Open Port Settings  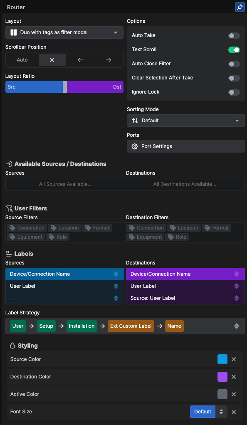coord(186,146)
